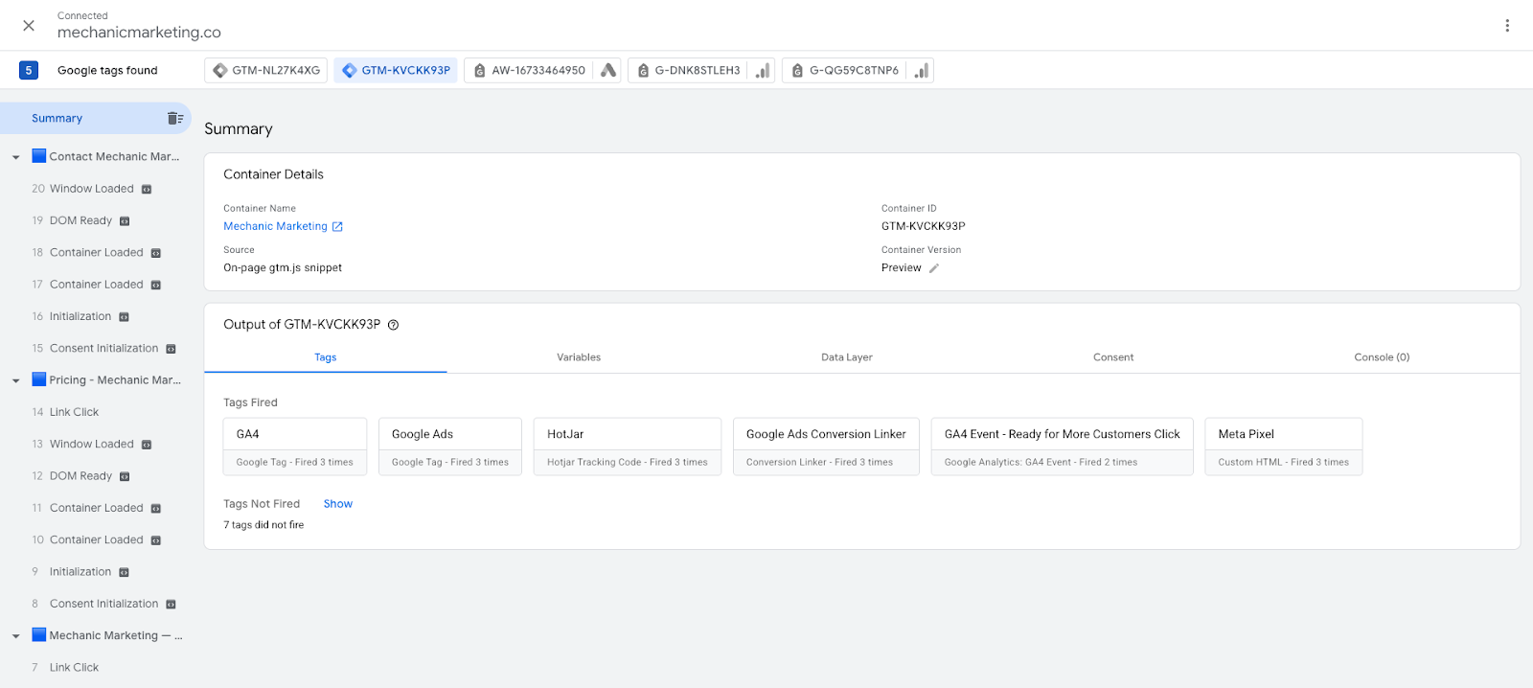1533x688 pixels.
Task: Select the GTM-NL27K4XG container chip
Action: 265,70
